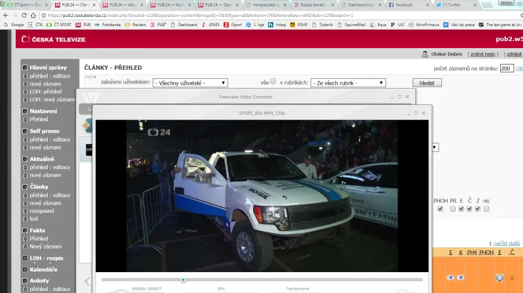Screen dimensions: 523x293
Task: Click the Facebook tab favicon
Action: coord(391,5)
